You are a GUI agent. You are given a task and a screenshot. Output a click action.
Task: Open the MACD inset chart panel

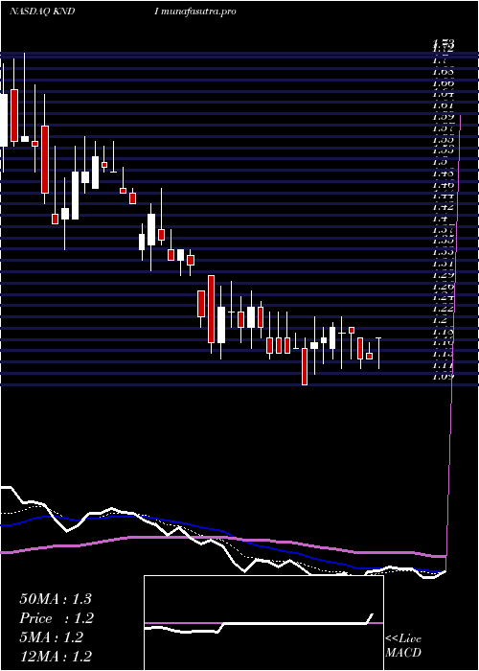coord(263,623)
